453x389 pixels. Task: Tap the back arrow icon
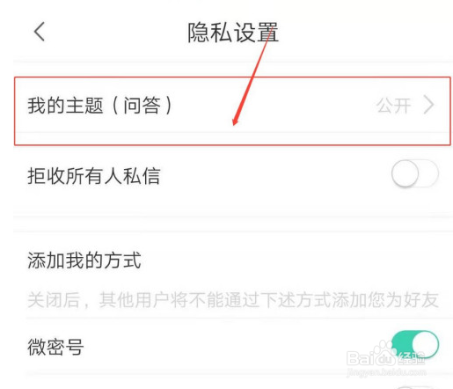[40, 32]
